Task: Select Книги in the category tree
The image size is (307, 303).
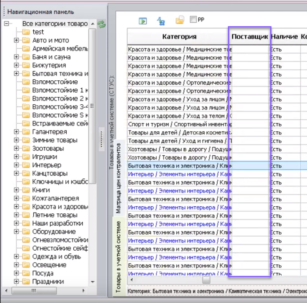Action: tap(41, 190)
